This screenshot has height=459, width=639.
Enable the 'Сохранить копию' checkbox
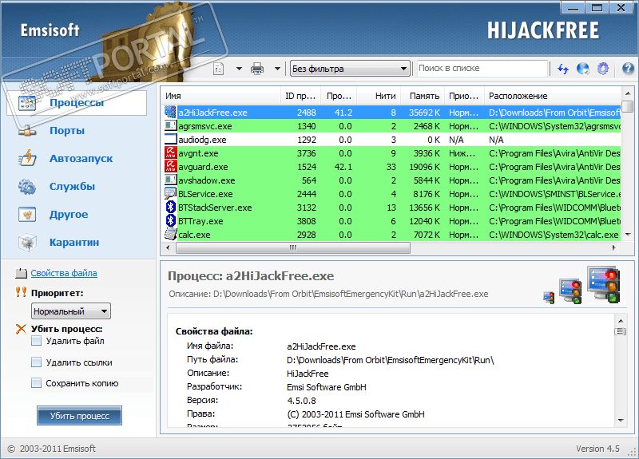(x=36, y=383)
